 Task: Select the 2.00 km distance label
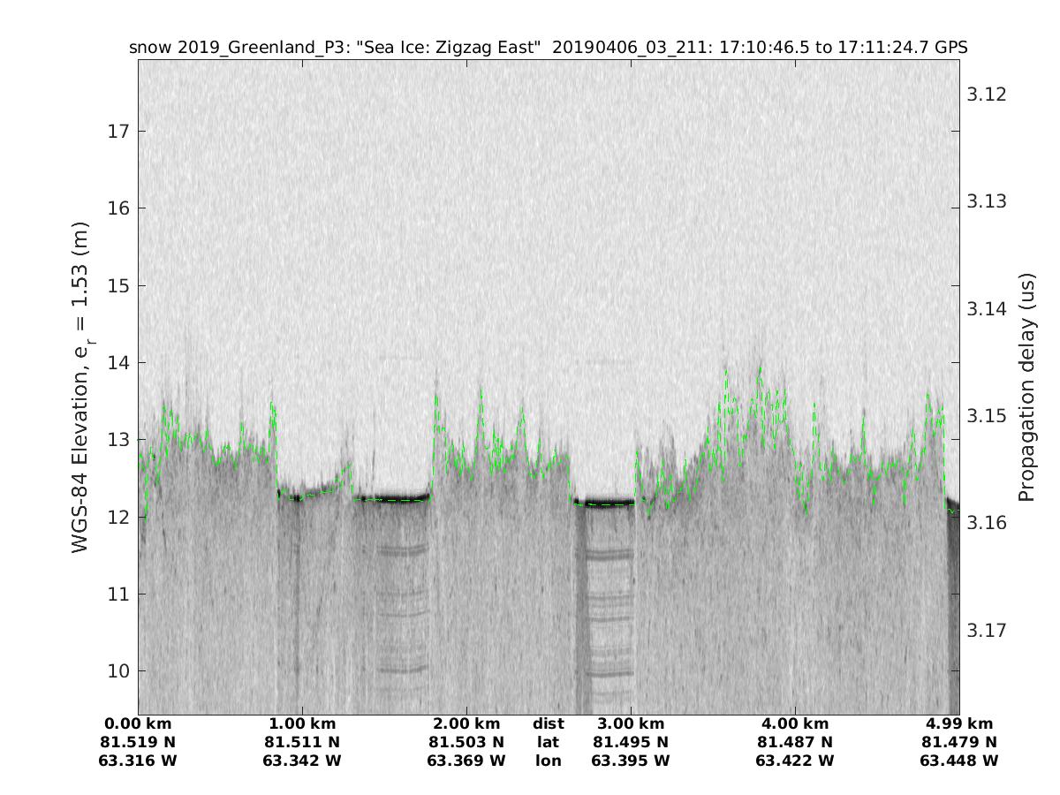pos(466,724)
